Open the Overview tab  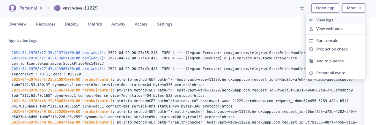[x=18, y=24]
